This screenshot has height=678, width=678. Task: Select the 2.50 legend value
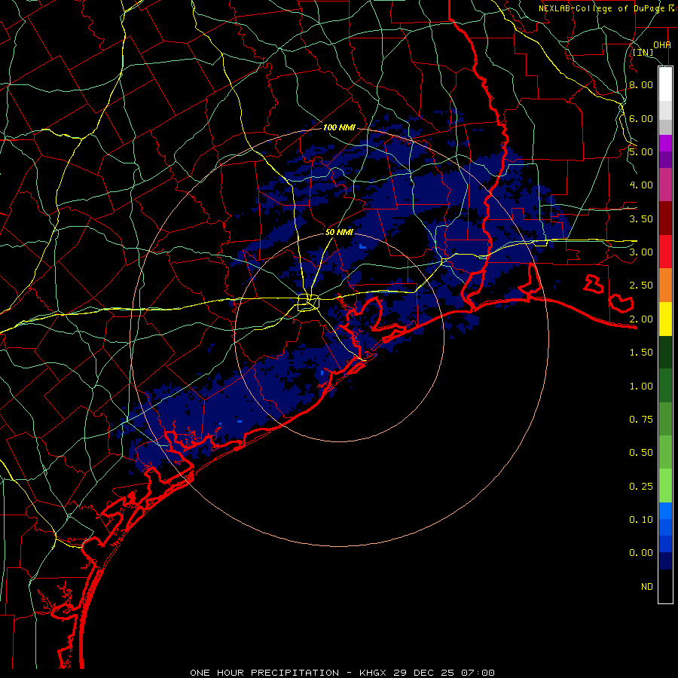pos(641,286)
